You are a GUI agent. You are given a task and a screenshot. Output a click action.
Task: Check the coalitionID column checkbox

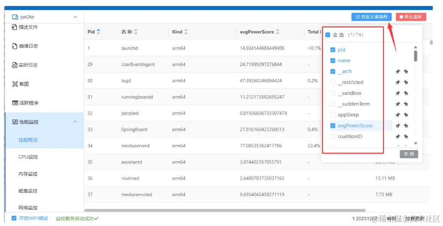332,136
